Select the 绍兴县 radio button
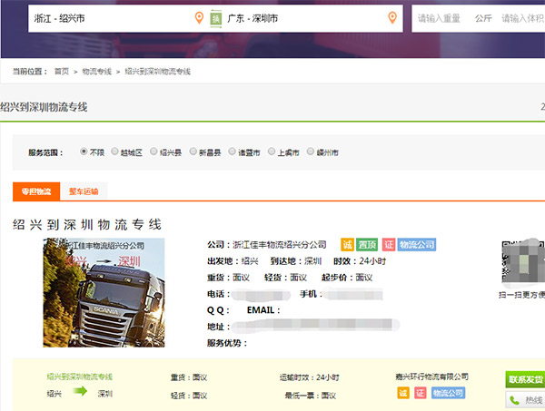The width and height of the screenshot is (545, 411). tap(154, 152)
